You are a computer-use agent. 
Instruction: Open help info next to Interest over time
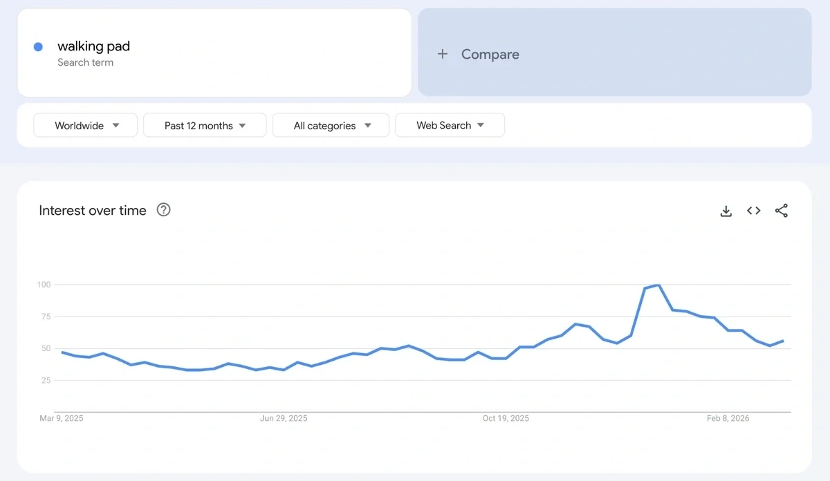pyautogui.click(x=163, y=210)
